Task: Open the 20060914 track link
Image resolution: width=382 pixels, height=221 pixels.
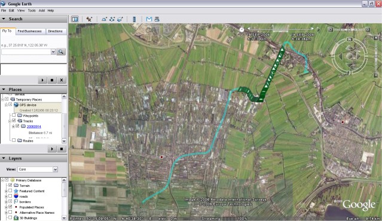Action: (34, 126)
